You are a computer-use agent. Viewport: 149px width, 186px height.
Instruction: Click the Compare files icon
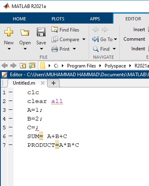[x=55, y=39]
